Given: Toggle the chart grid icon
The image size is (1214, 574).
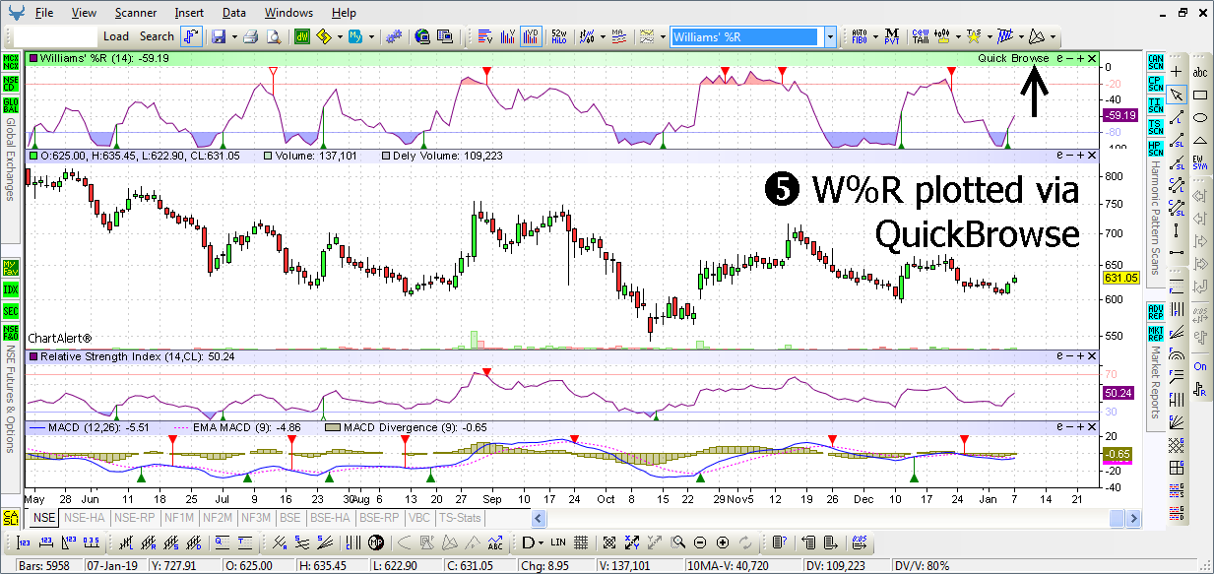Looking at the screenshot, I should [x=581, y=542].
